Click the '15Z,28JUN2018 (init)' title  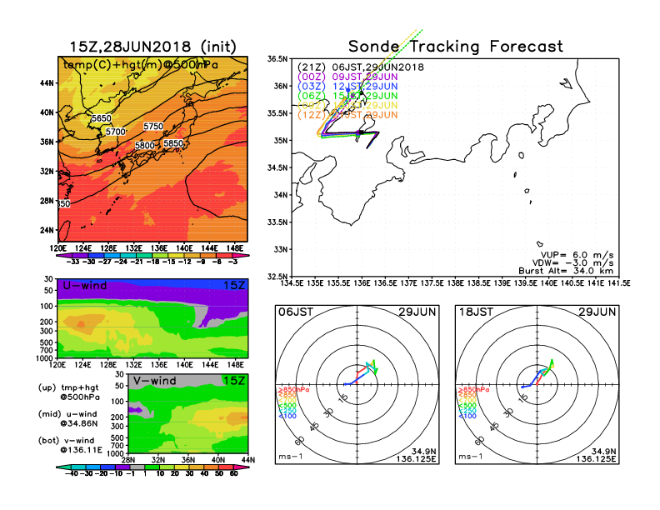click(152, 47)
